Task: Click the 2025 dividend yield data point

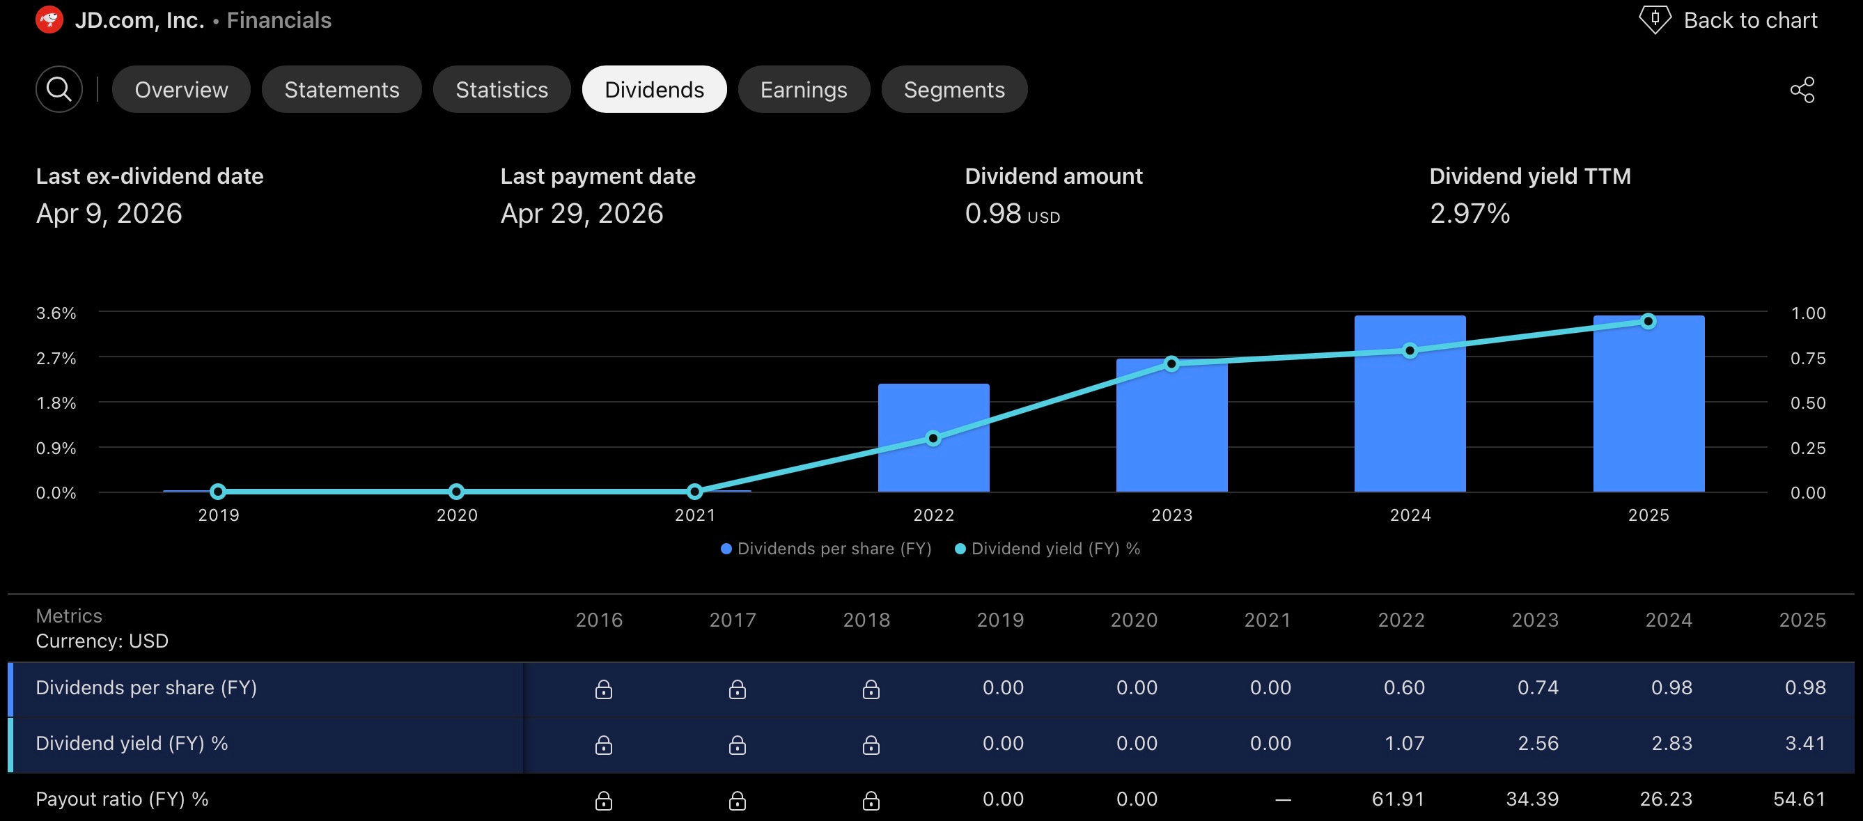Action: click(x=1648, y=321)
